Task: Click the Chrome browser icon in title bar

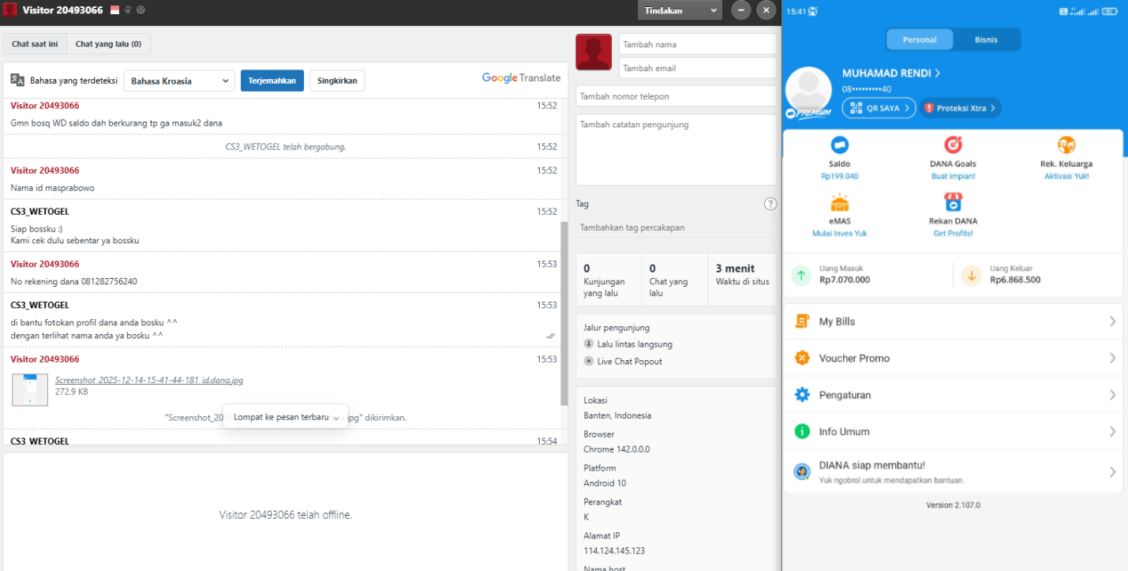Action: pyautogui.click(x=141, y=10)
